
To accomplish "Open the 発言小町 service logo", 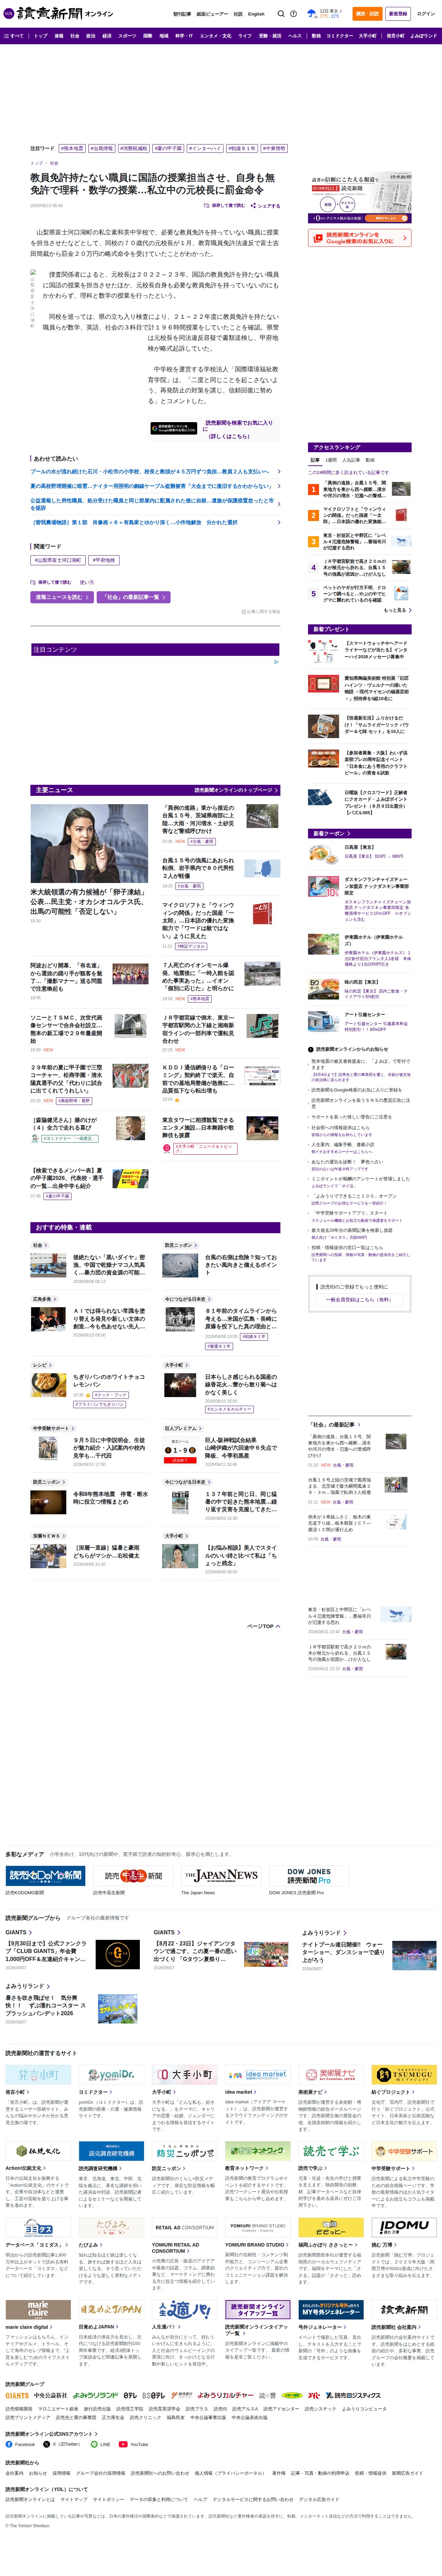I will [38, 2075].
